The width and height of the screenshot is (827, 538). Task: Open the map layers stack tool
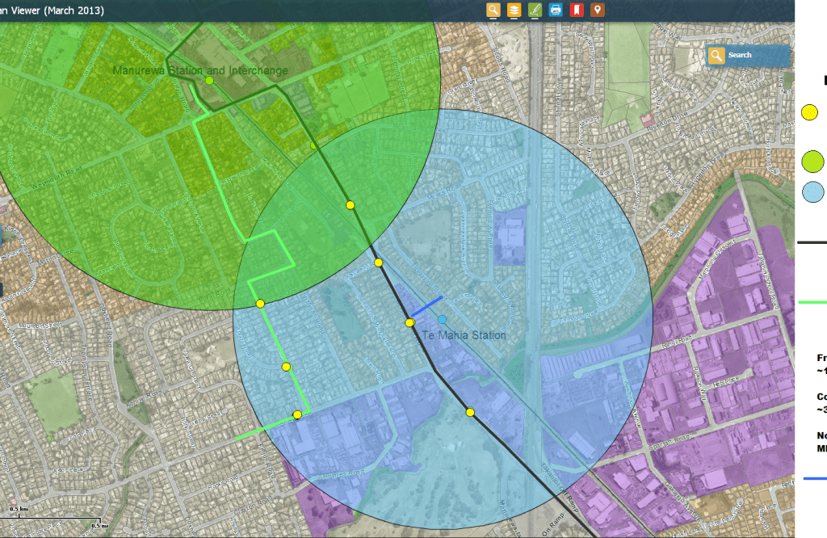(514, 10)
